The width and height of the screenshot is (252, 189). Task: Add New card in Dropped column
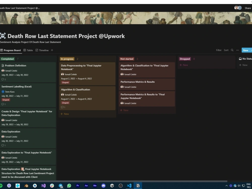point(184,65)
